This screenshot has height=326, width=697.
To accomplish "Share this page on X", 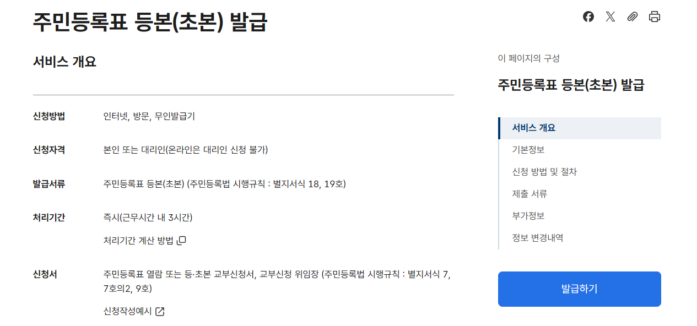I will point(610,17).
